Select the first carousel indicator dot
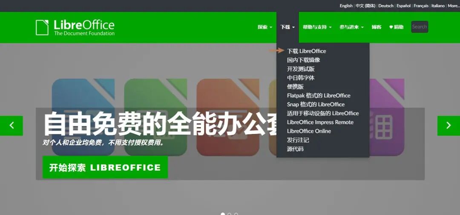The width and height of the screenshot is (460, 215). click(223, 214)
